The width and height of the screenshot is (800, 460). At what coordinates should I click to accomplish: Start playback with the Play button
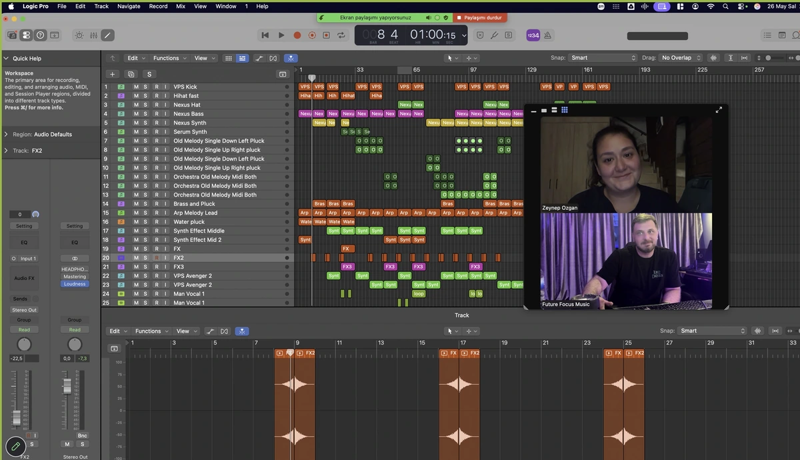[x=281, y=35]
